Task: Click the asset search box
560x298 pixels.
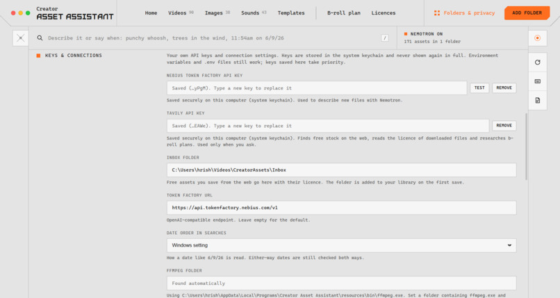Action: tap(213, 38)
